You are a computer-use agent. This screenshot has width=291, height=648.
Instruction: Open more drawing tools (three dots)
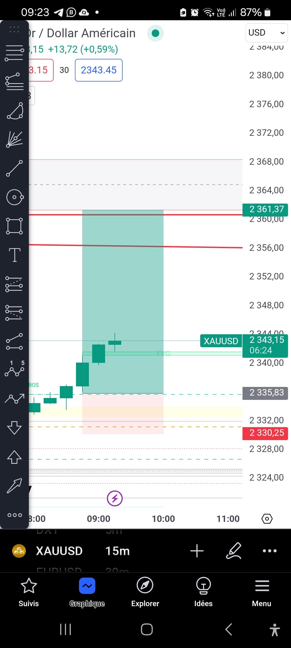(15, 515)
